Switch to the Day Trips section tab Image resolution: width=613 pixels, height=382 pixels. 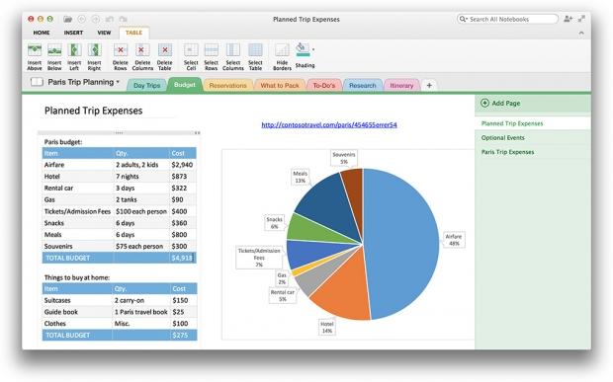(147, 86)
